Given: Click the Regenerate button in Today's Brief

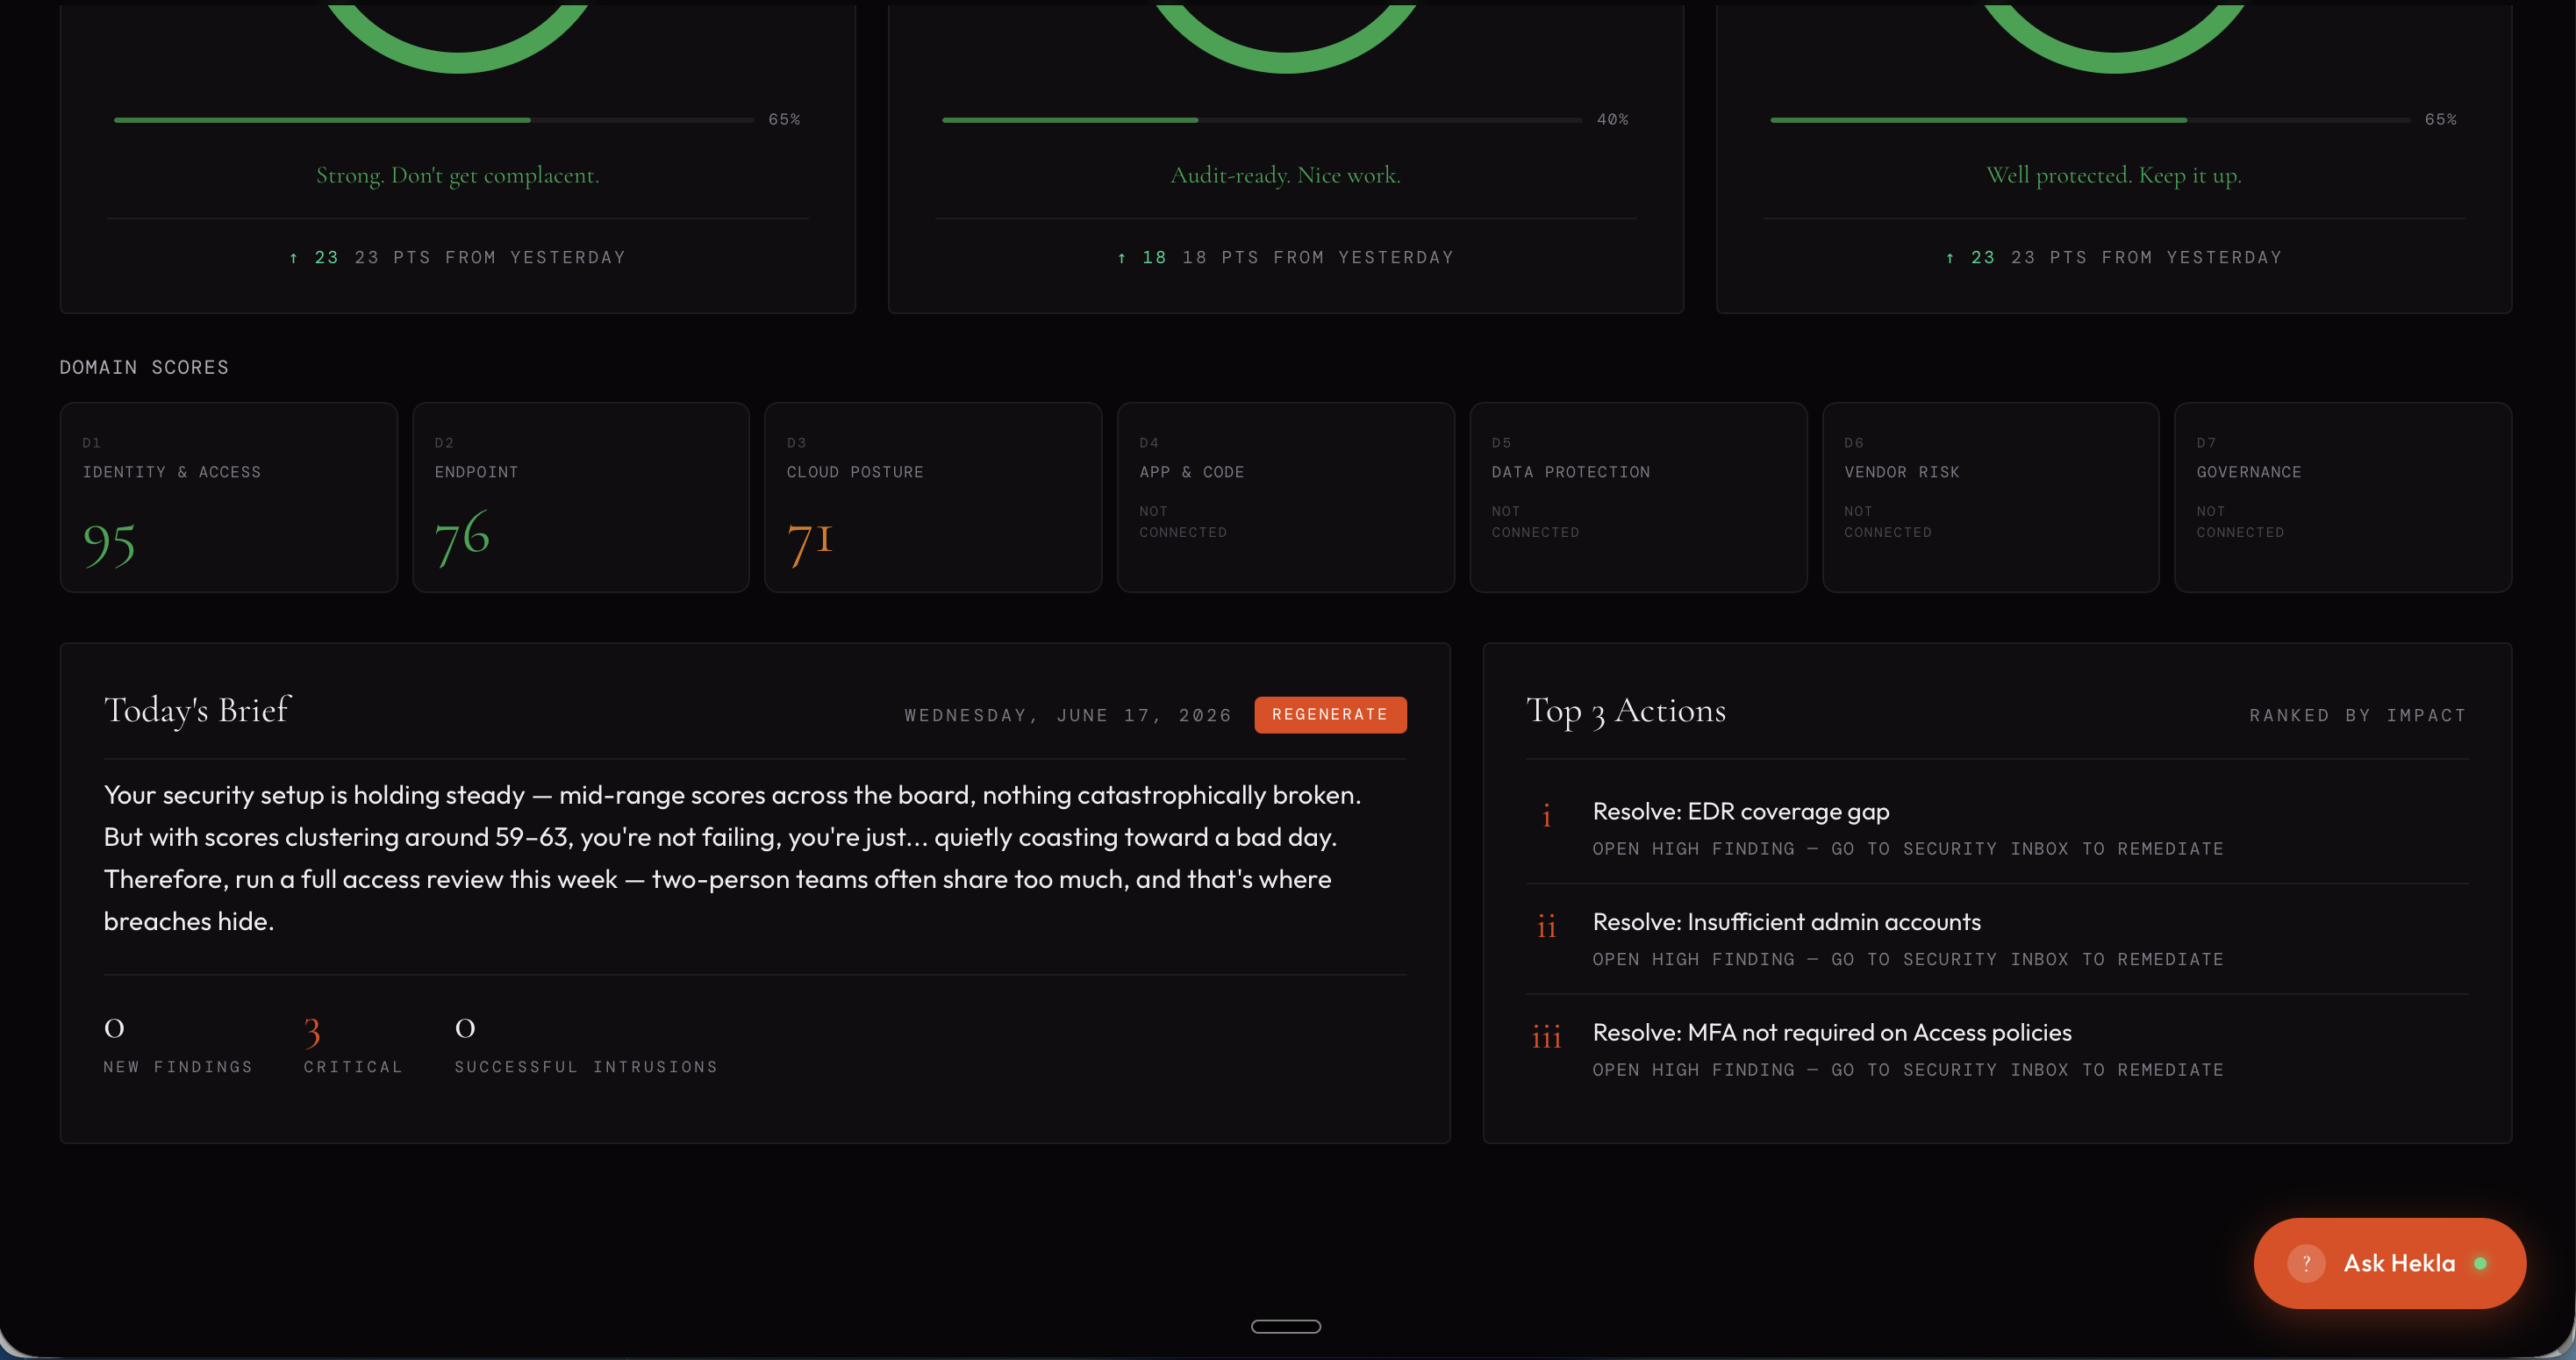Looking at the screenshot, I should 1330,715.
